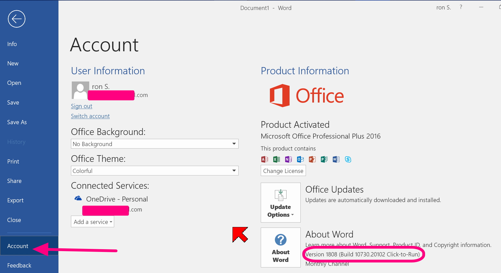Click the Skype for Business icon

pyautogui.click(x=348, y=159)
